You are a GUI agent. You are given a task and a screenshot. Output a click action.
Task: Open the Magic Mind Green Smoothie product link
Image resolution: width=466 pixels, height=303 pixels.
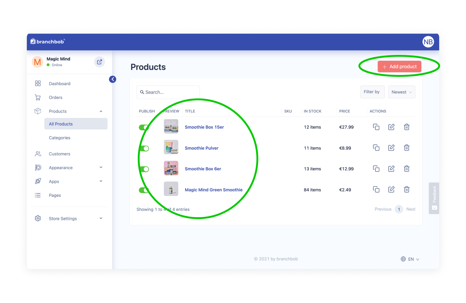point(214,189)
